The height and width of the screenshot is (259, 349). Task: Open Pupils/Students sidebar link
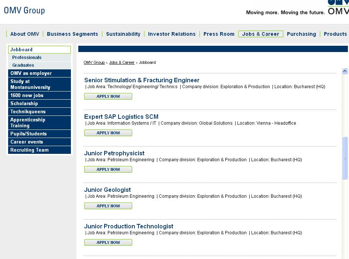coord(40,134)
